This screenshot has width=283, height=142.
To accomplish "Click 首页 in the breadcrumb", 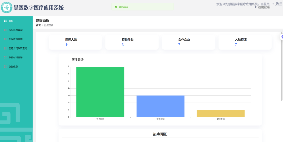I will point(38,25).
